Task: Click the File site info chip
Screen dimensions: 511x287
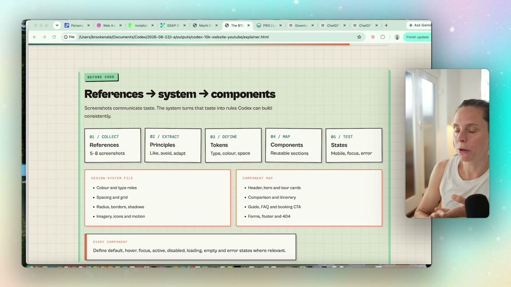Action: pos(69,37)
